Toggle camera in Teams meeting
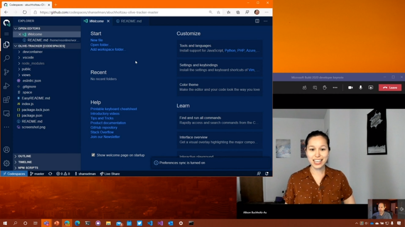Image resolution: width=405 pixels, height=227 pixels. (x=350, y=87)
